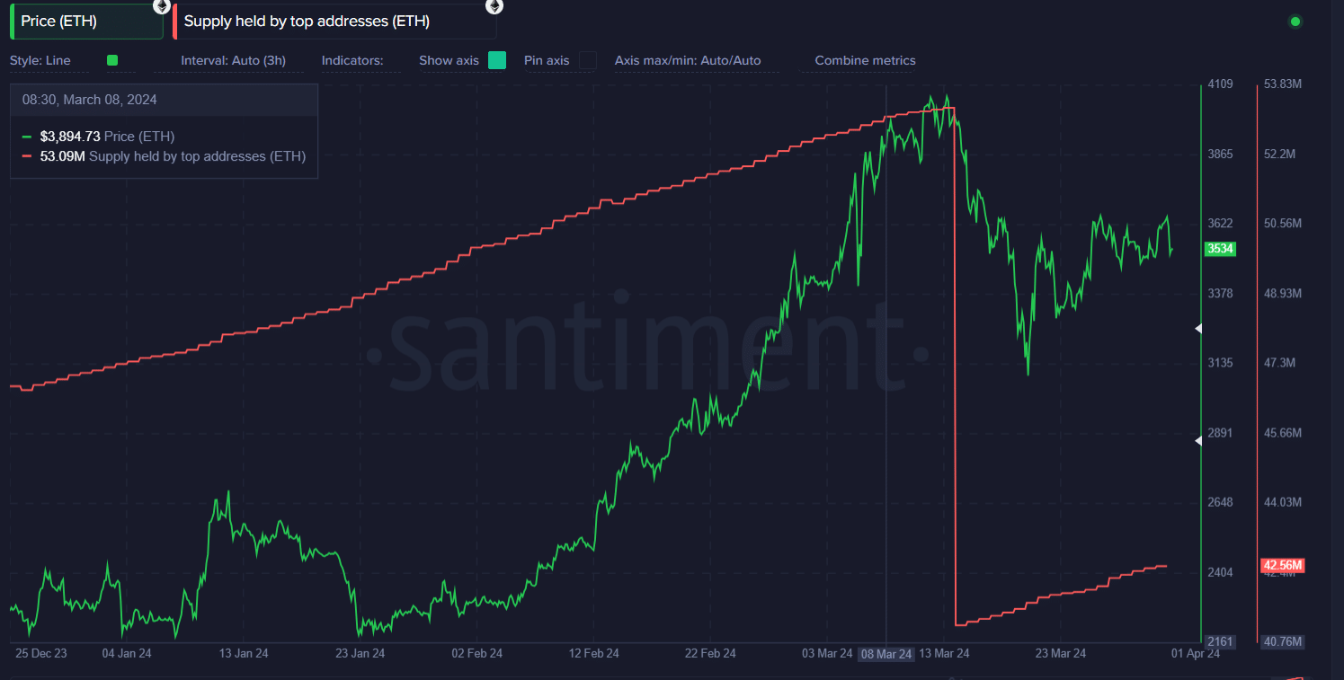Click the 03 Mar 24 date label
The image size is (1344, 680).
pyautogui.click(x=827, y=654)
